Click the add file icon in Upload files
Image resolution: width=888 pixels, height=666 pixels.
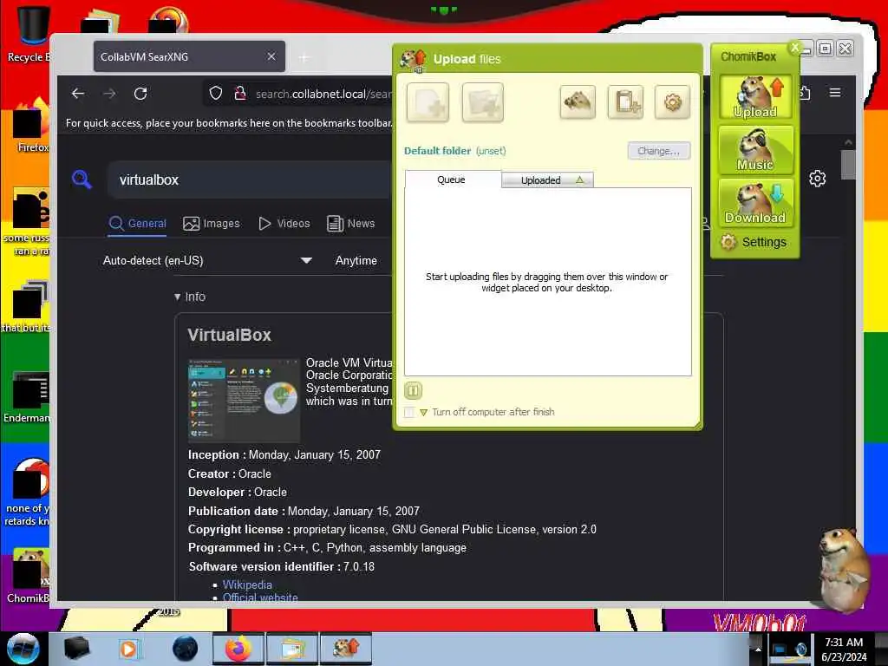pos(428,102)
